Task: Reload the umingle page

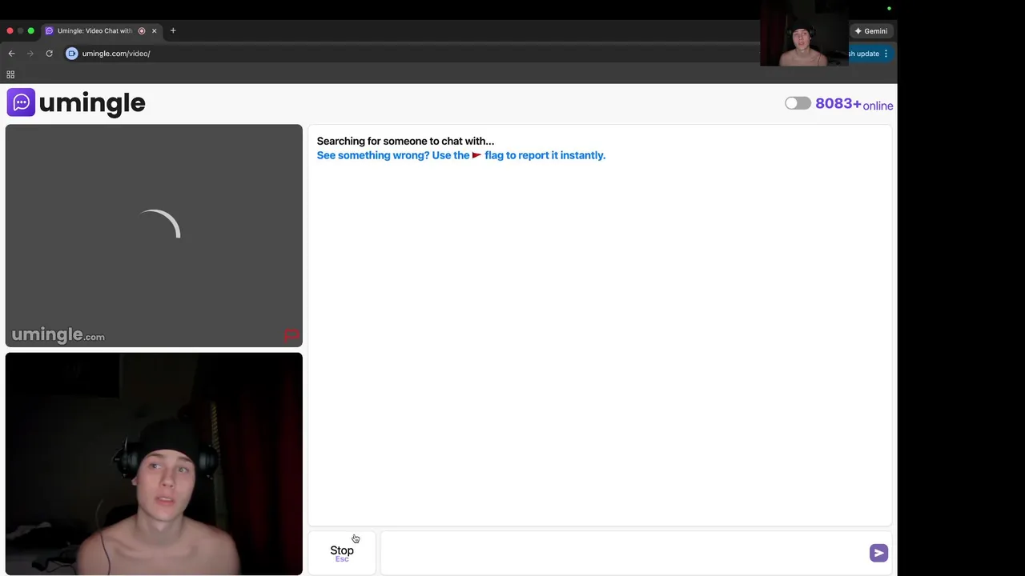Action: click(49, 54)
